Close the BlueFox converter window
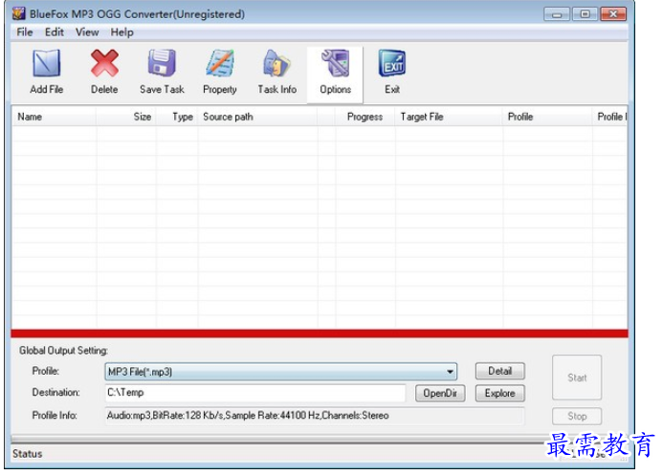Screen dimensions: 663x475 (613, 14)
